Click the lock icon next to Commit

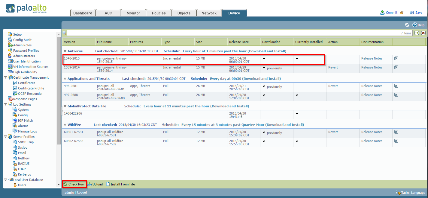point(401,13)
